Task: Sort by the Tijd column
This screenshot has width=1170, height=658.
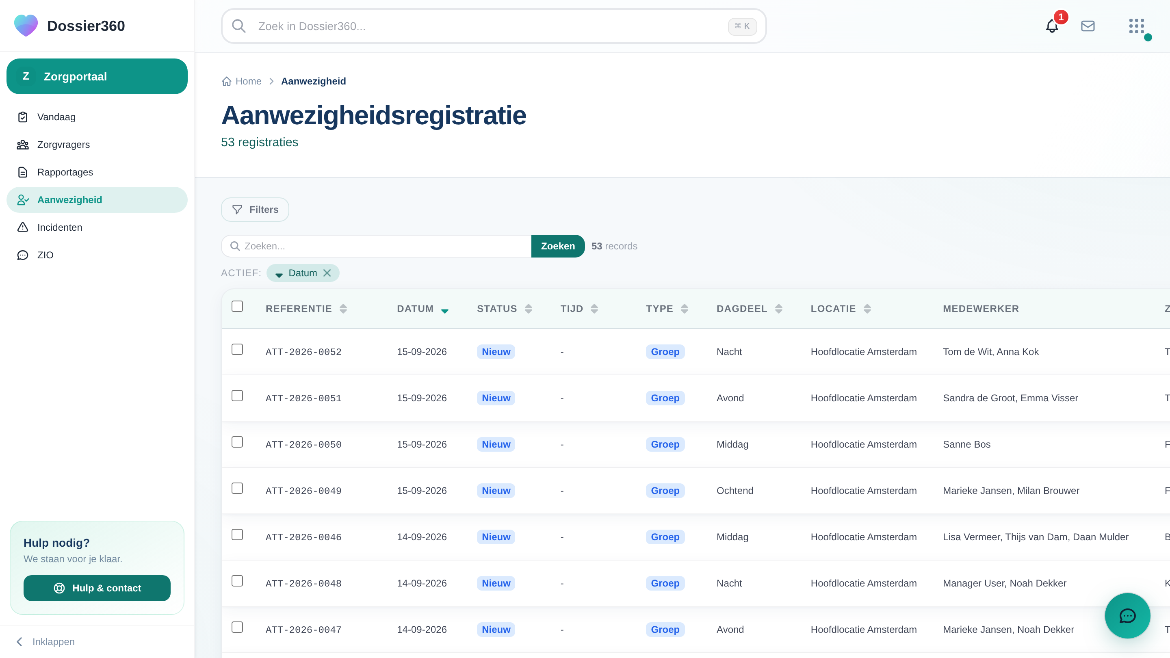Action: (x=579, y=309)
